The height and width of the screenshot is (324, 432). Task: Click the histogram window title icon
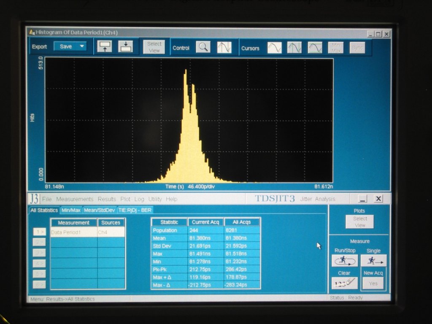coord(32,32)
